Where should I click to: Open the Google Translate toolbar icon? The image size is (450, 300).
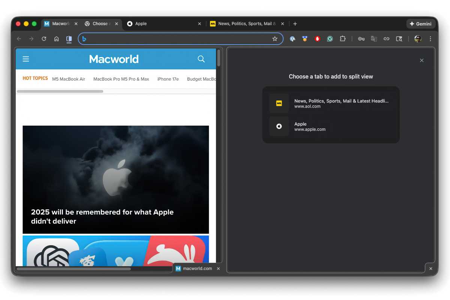point(374,39)
